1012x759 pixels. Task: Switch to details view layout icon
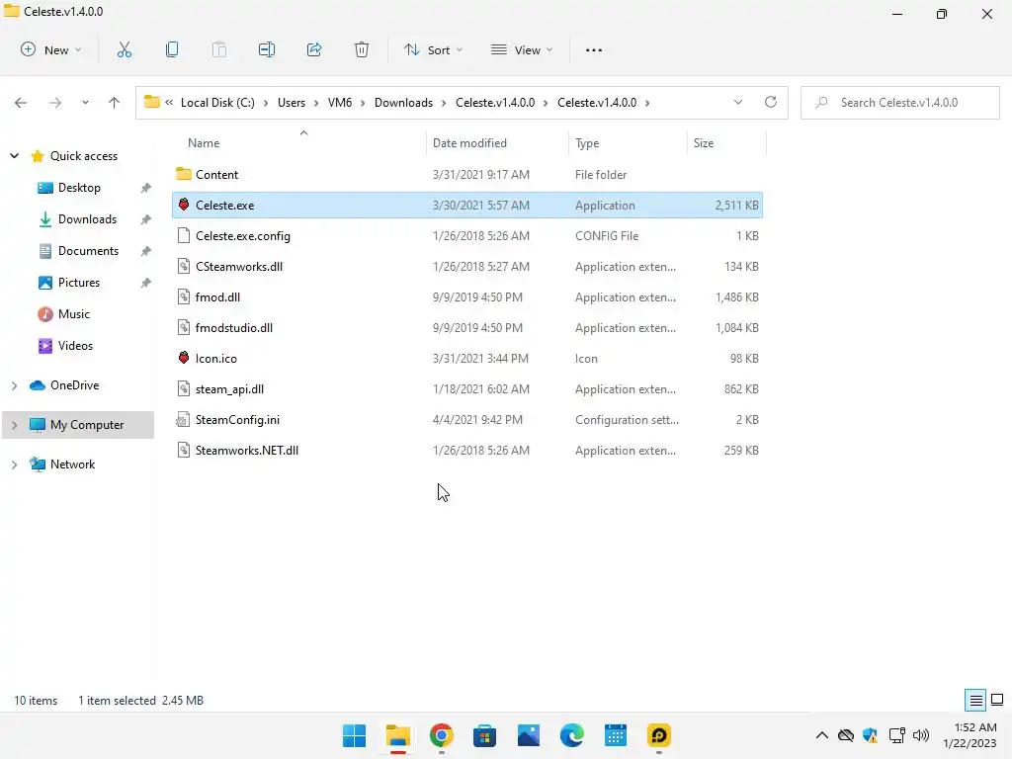[975, 701]
